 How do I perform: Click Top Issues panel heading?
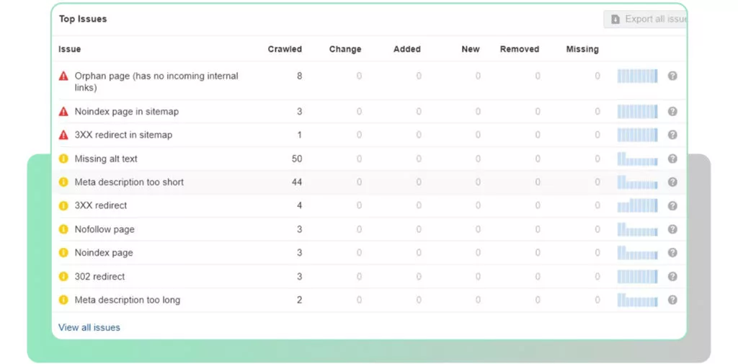(83, 19)
